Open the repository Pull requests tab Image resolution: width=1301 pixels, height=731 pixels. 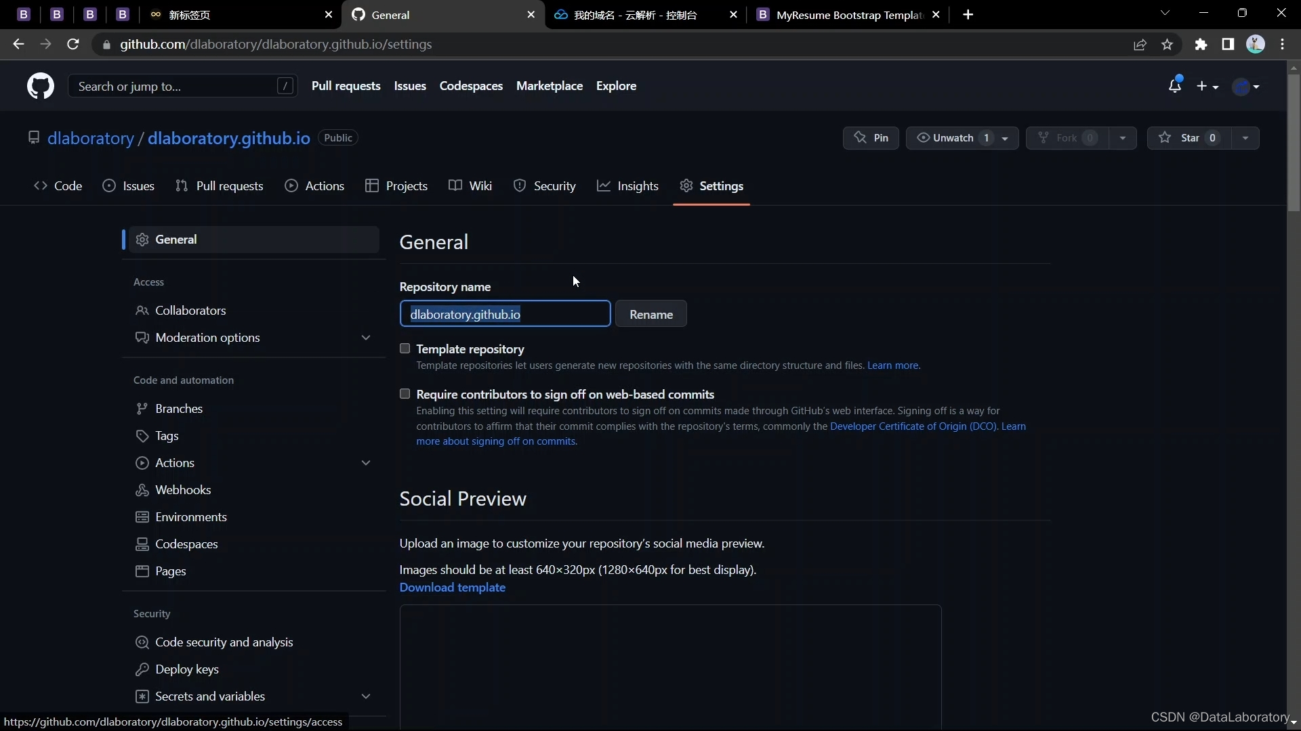point(219,186)
